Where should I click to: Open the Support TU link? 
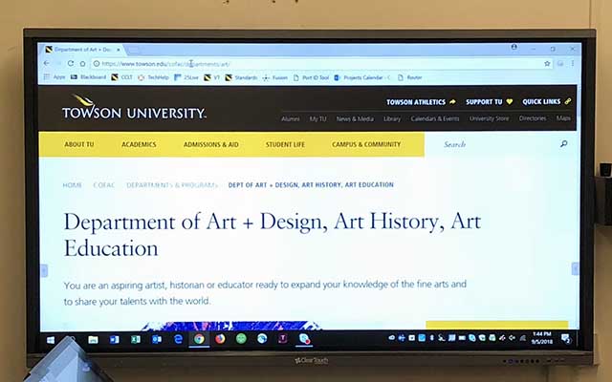pos(489,102)
